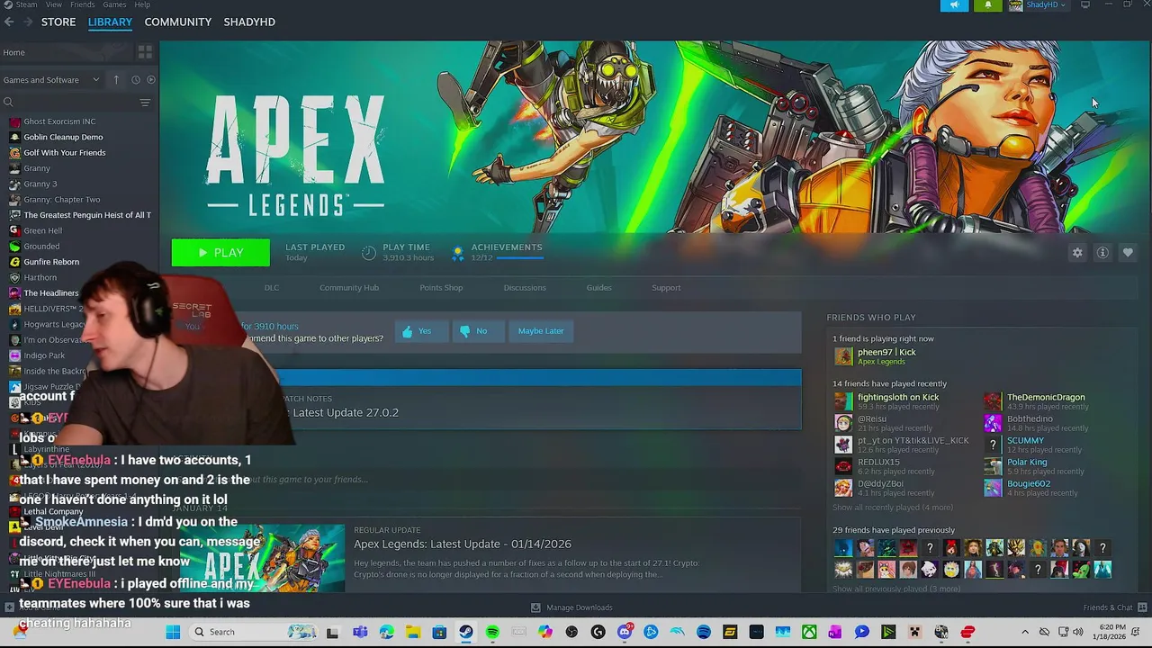Open the SHADYHD profile tab

point(249,22)
